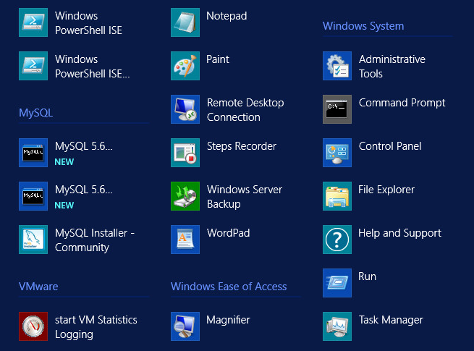Click the VMware group header
The image size is (474, 351).
point(38,287)
